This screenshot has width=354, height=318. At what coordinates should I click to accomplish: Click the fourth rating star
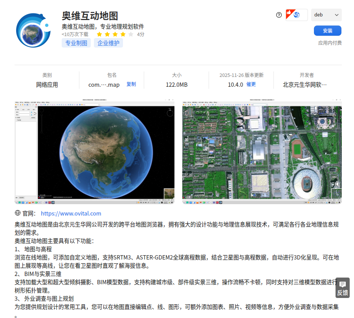(x=123, y=34)
